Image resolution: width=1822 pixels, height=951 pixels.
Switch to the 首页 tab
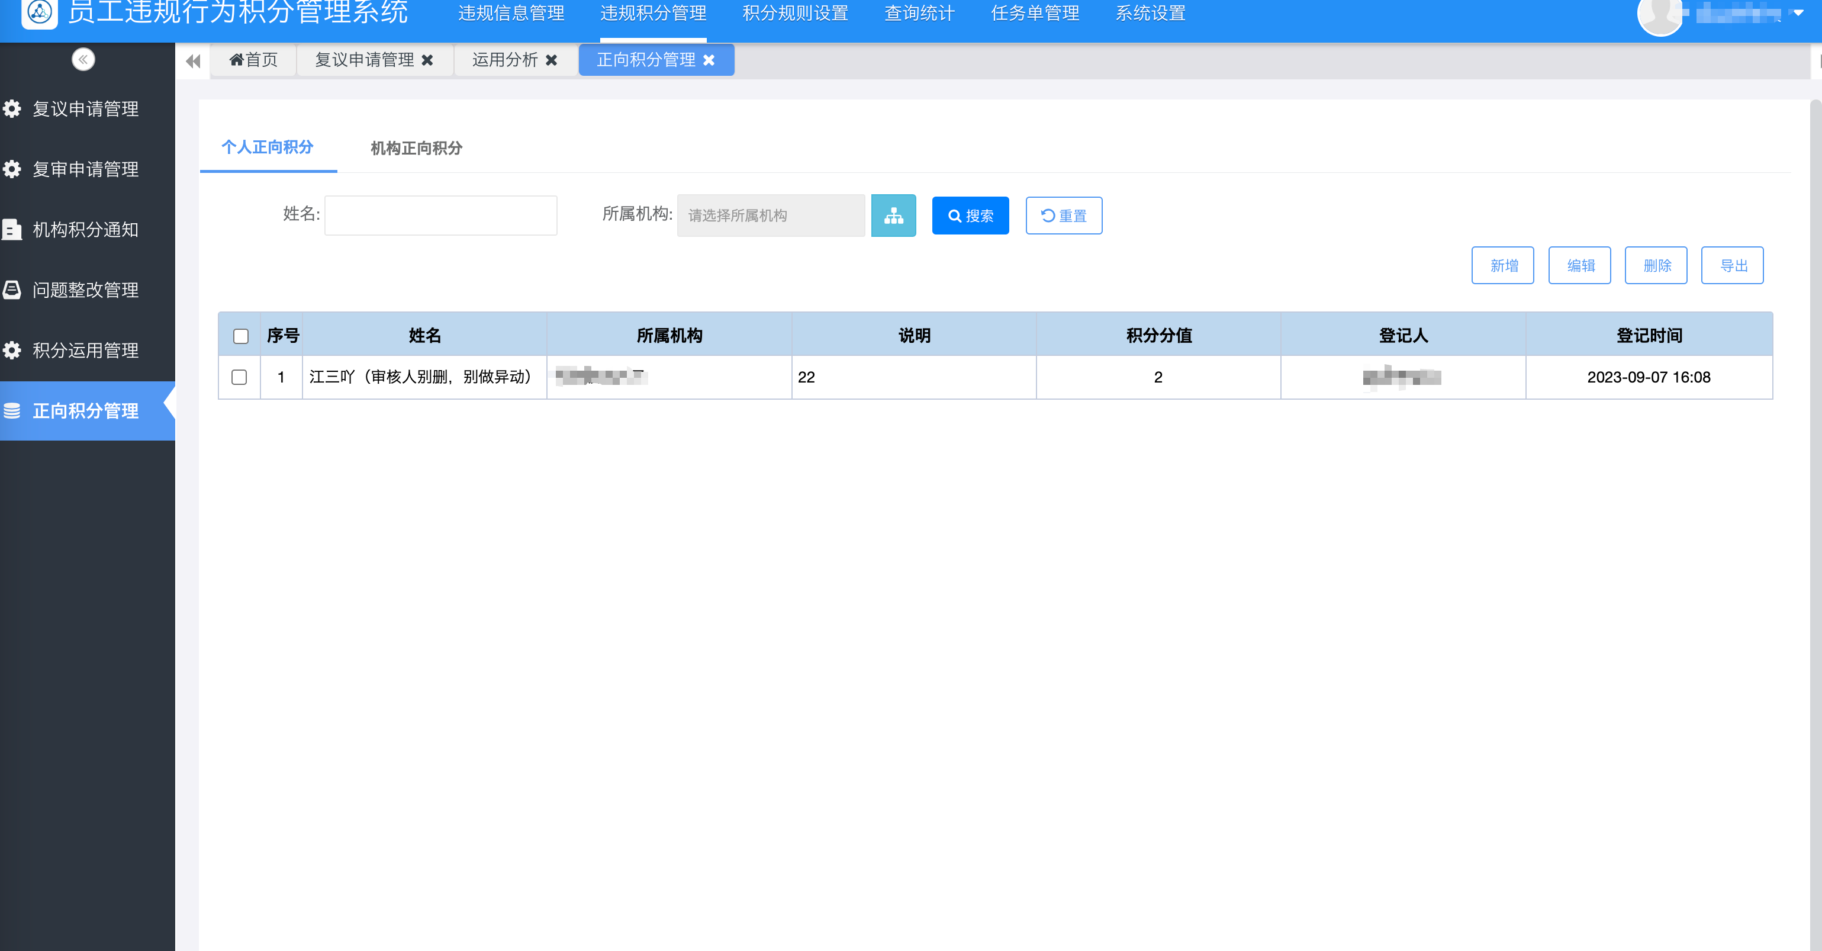click(x=253, y=60)
